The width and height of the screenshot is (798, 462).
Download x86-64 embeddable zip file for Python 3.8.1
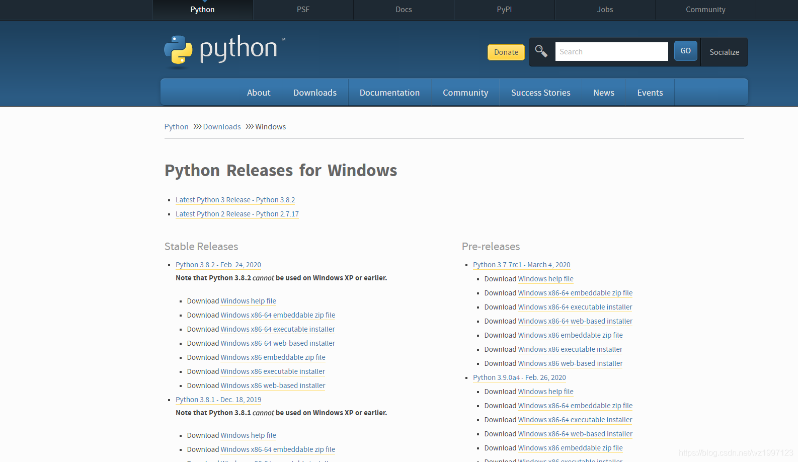[x=278, y=449]
